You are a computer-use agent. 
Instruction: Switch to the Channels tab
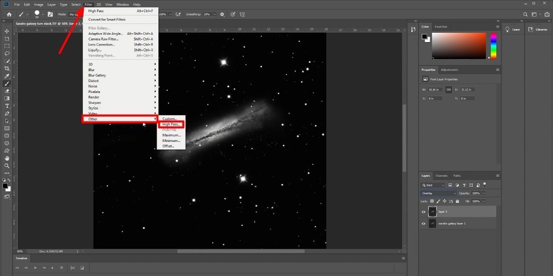click(x=441, y=175)
